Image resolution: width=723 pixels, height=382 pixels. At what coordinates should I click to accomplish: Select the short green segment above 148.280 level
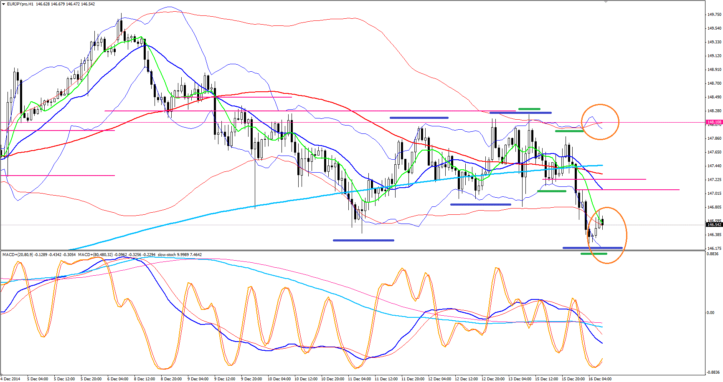click(x=529, y=109)
